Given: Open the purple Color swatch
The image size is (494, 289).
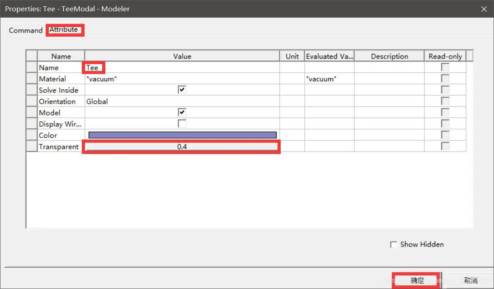Looking at the screenshot, I should [x=183, y=135].
